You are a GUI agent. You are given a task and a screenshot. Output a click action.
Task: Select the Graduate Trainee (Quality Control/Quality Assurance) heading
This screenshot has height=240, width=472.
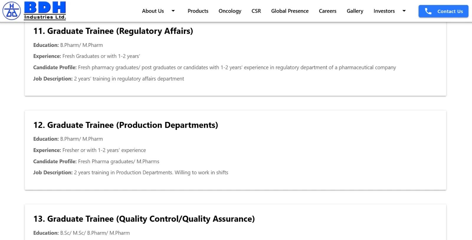pos(144,219)
